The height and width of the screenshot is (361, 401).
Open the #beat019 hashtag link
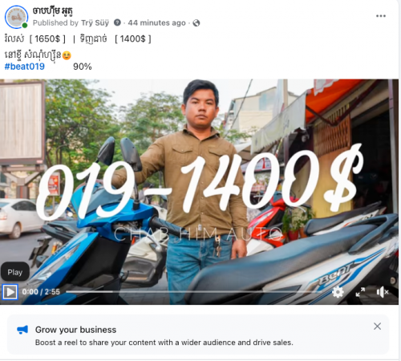(25, 67)
